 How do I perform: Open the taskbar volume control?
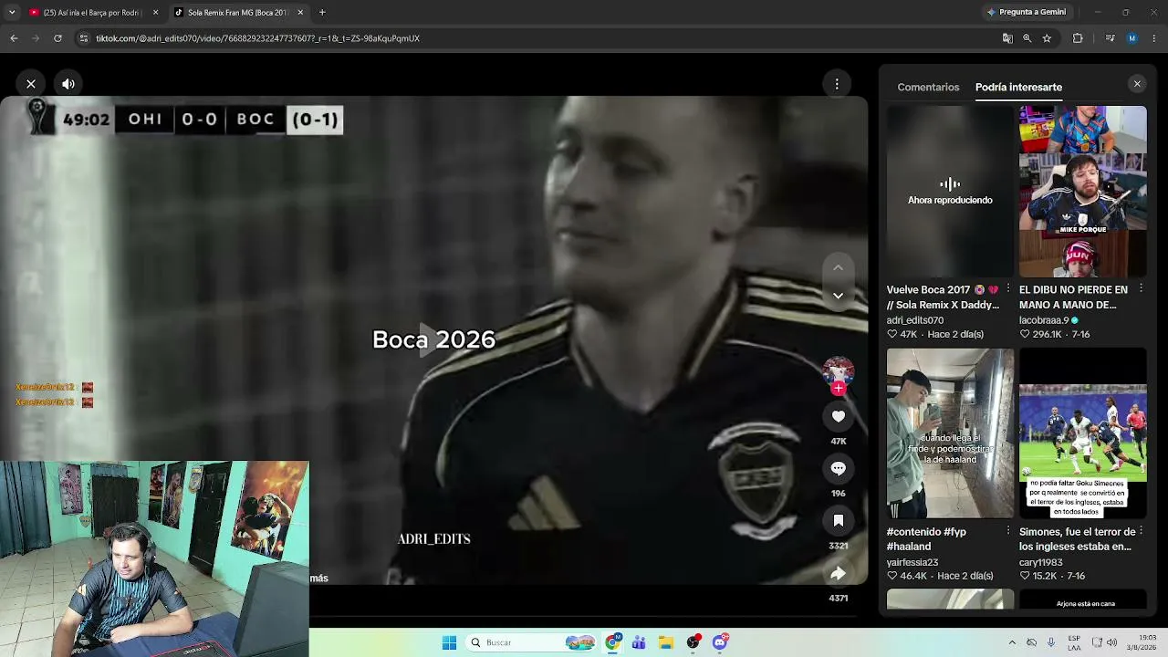pos(1111,642)
